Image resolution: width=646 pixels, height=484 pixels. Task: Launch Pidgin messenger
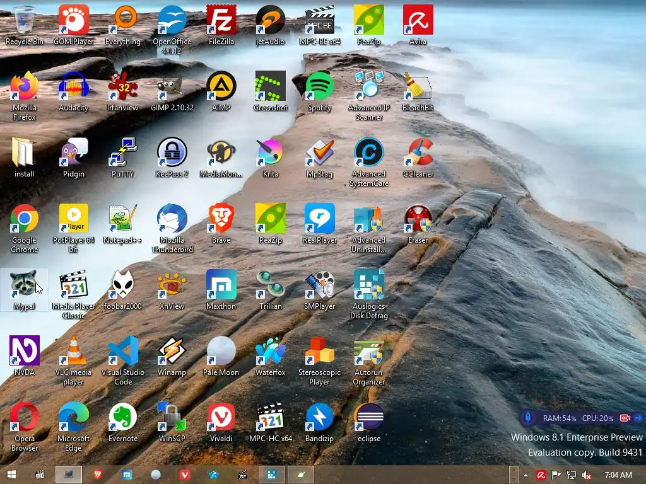pyautogui.click(x=73, y=158)
